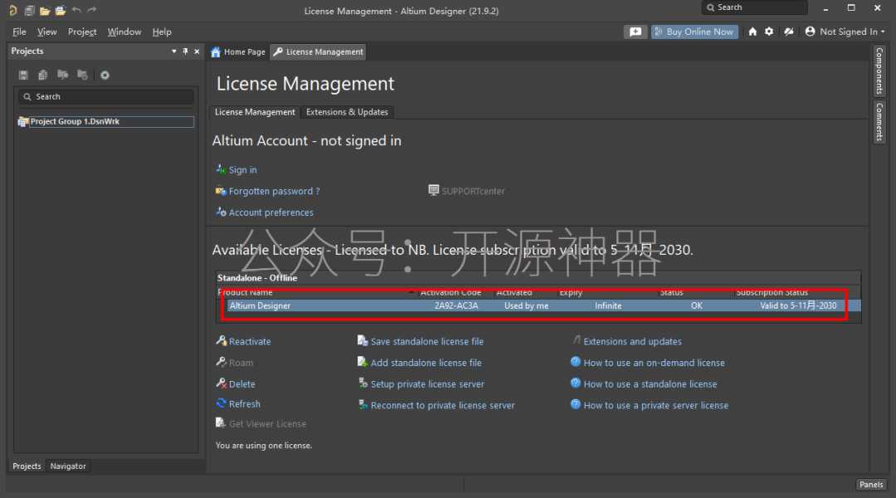896x498 pixels.
Task: Click the user account avatar icon
Action: click(810, 32)
